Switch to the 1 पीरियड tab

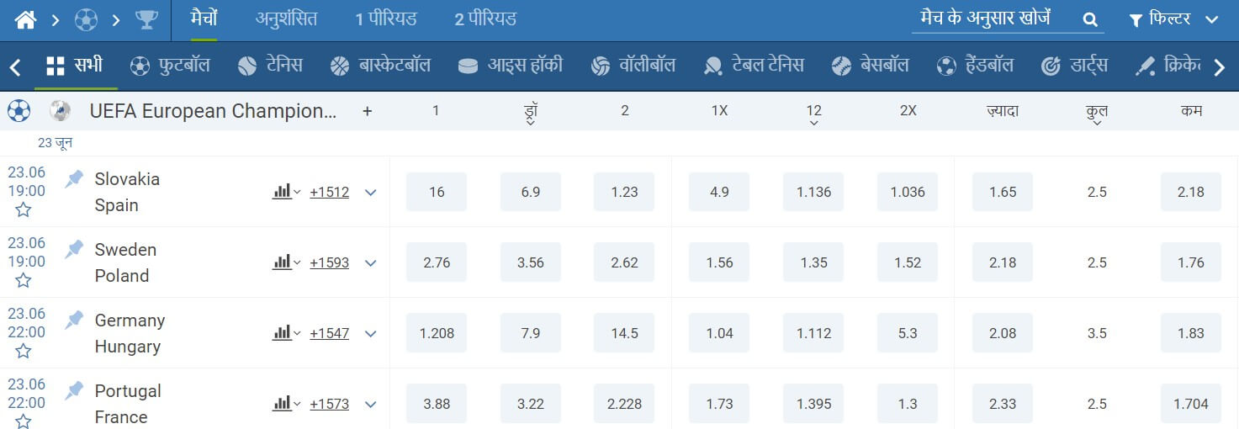pyautogui.click(x=386, y=19)
